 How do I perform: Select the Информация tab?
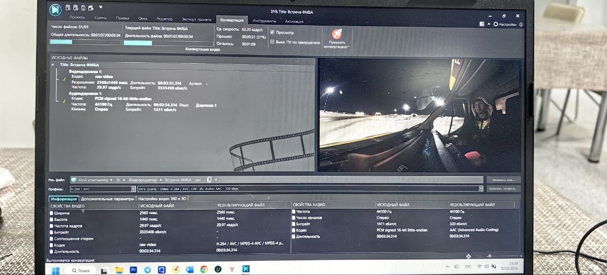click(x=63, y=199)
